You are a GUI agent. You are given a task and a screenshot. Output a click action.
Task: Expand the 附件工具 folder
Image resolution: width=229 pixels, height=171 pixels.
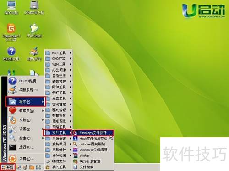(x=58, y=87)
